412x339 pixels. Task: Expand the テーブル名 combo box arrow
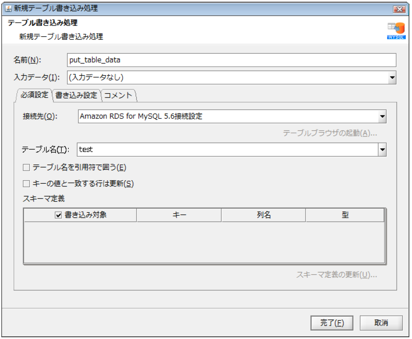(382, 150)
